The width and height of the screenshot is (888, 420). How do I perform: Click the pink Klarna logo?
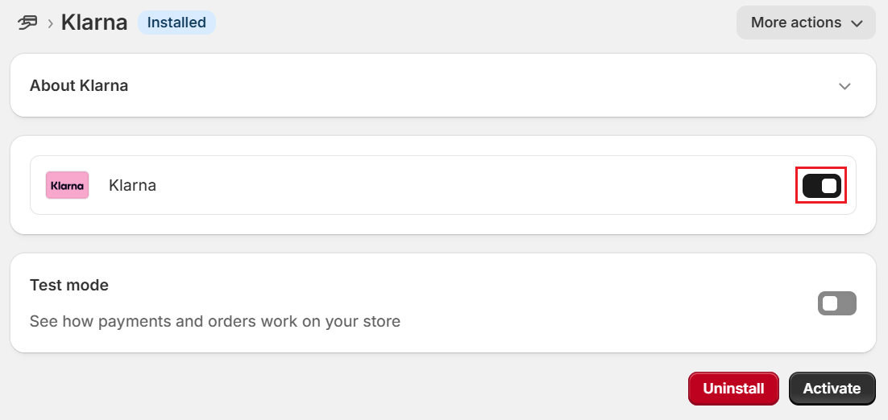pyautogui.click(x=68, y=185)
